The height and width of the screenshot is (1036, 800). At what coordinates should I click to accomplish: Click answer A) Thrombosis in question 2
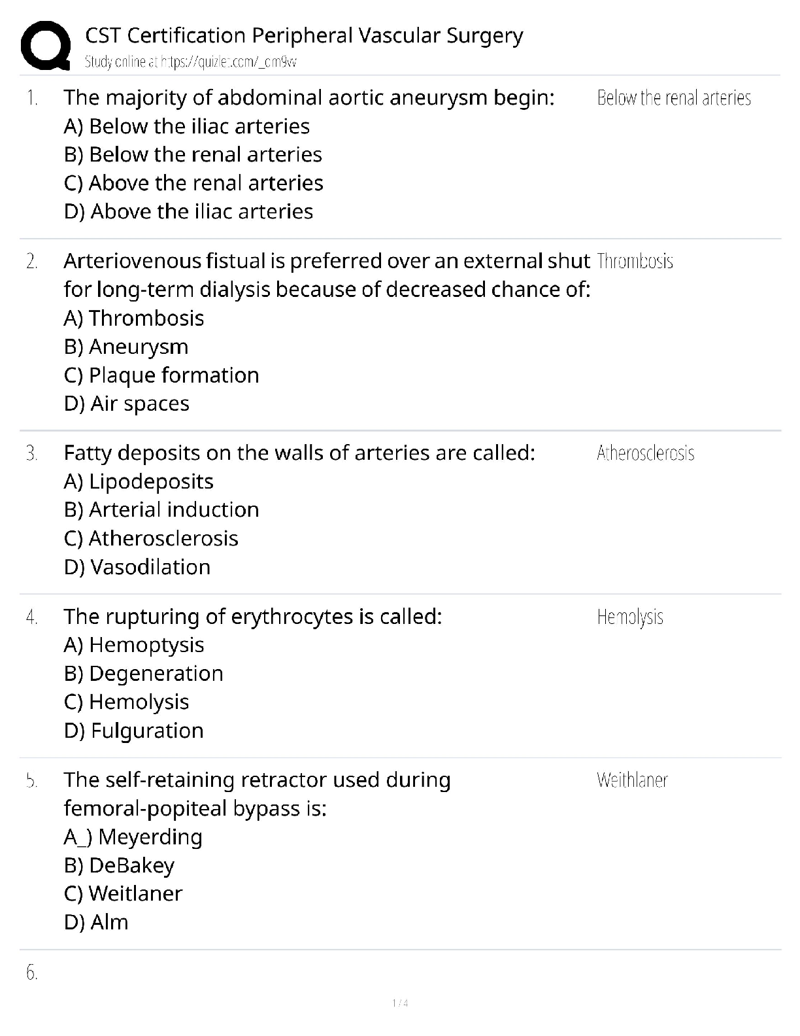click(134, 318)
